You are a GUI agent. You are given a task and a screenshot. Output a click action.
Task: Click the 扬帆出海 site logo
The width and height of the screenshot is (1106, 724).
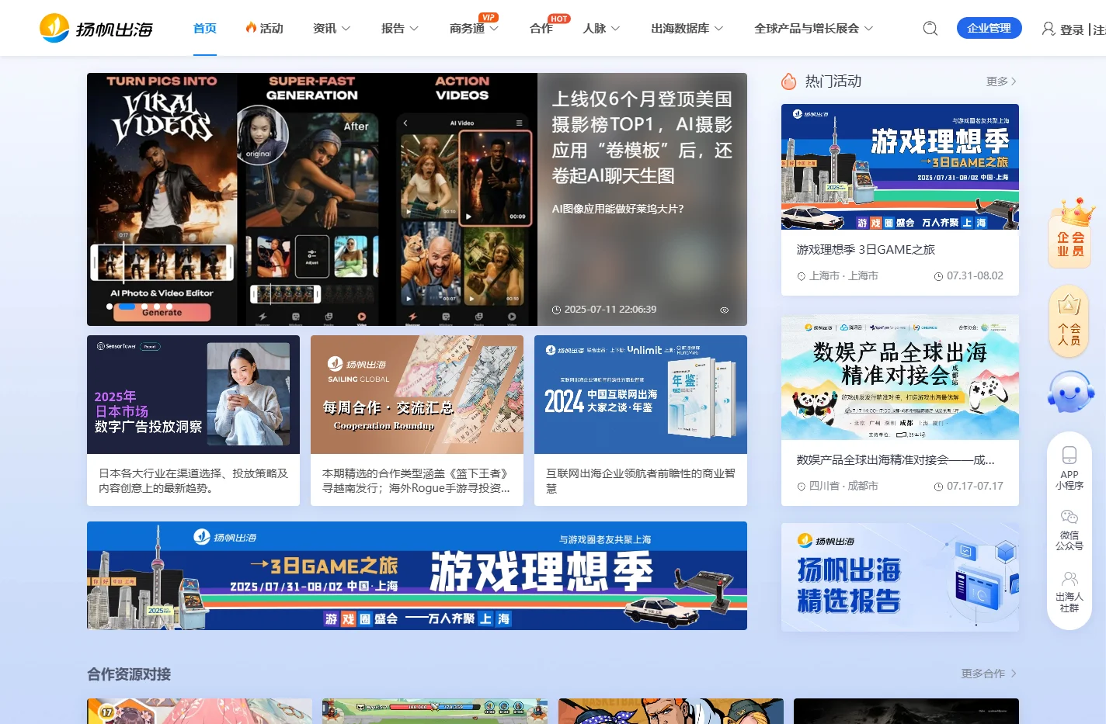tap(96, 28)
